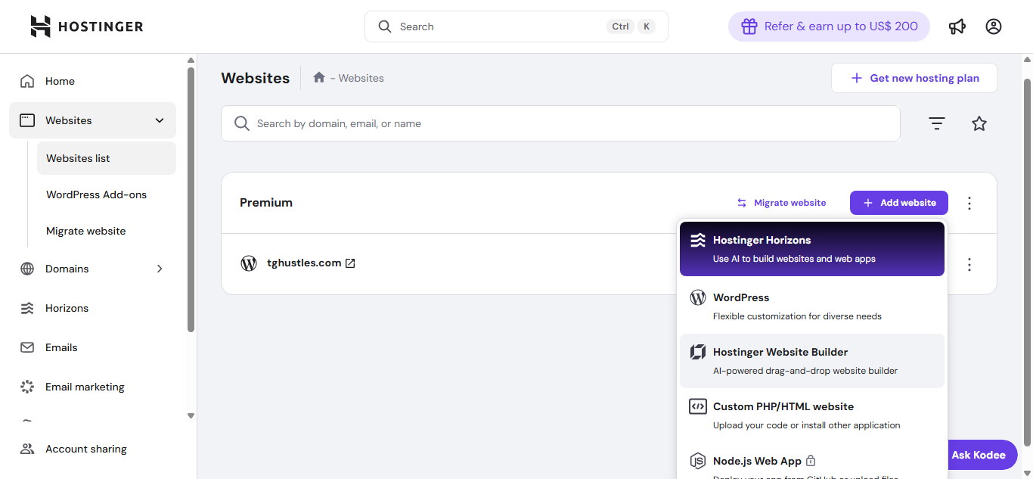Screen dimensions: 1033x479
Task: Collapse the Websites section in sidebar
Action: 159,120
